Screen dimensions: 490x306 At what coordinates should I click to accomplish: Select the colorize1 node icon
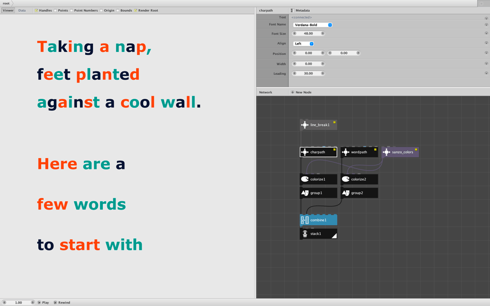[x=305, y=179]
